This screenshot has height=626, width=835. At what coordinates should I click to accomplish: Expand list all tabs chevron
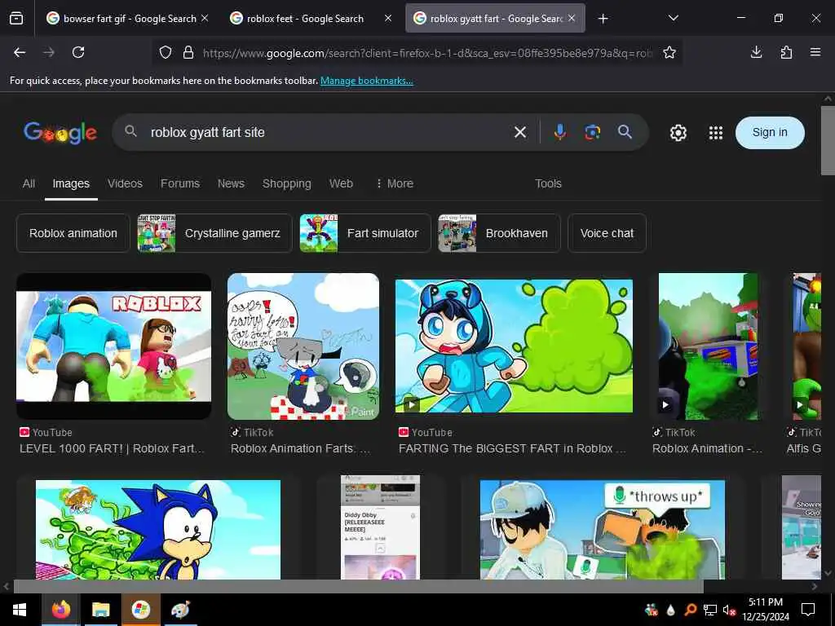click(673, 18)
